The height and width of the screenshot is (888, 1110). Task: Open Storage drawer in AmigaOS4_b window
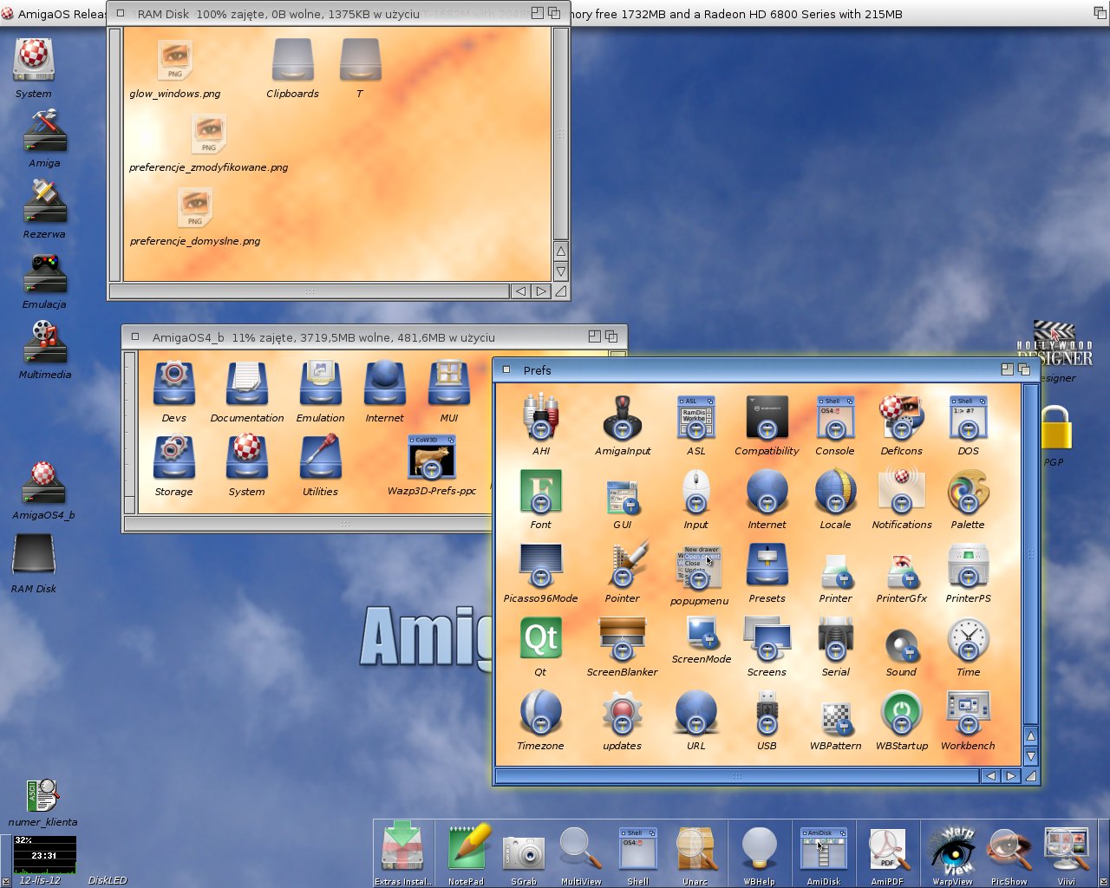pyautogui.click(x=173, y=457)
